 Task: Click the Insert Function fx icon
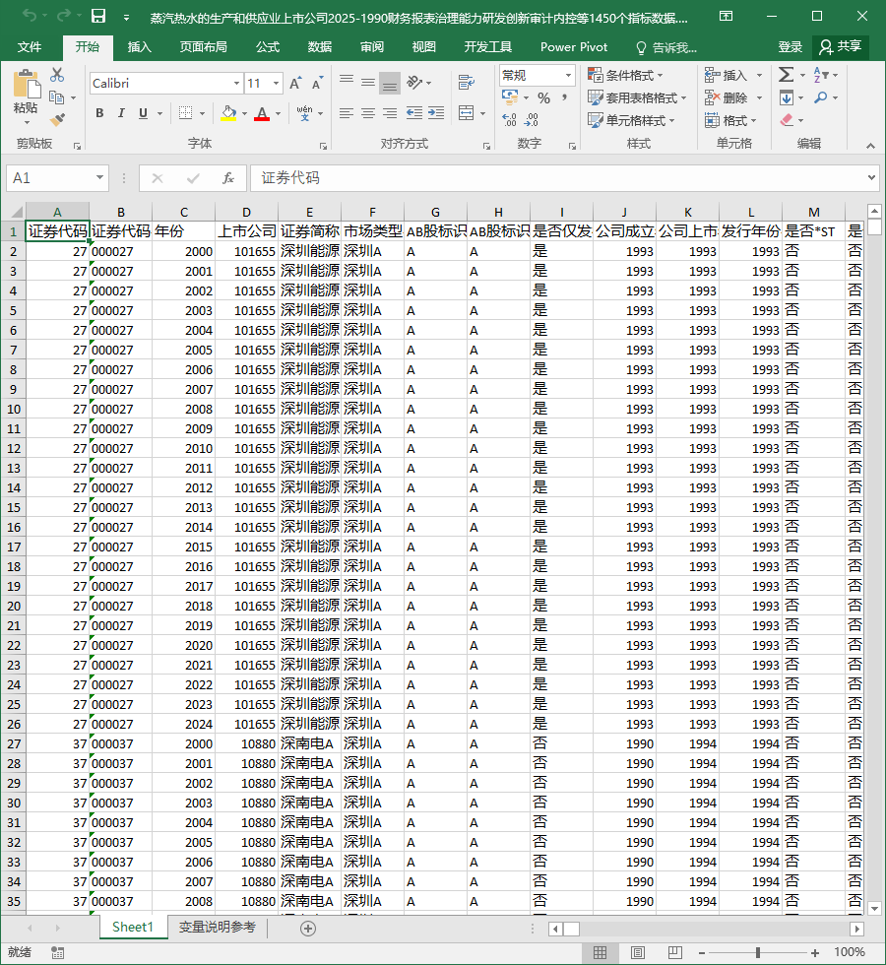click(x=228, y=178)
